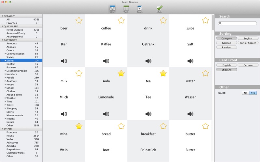Image resolution: width=260 pixels, height=162 pixels.
Task: Play the sound for water
Action: [190, 114]
